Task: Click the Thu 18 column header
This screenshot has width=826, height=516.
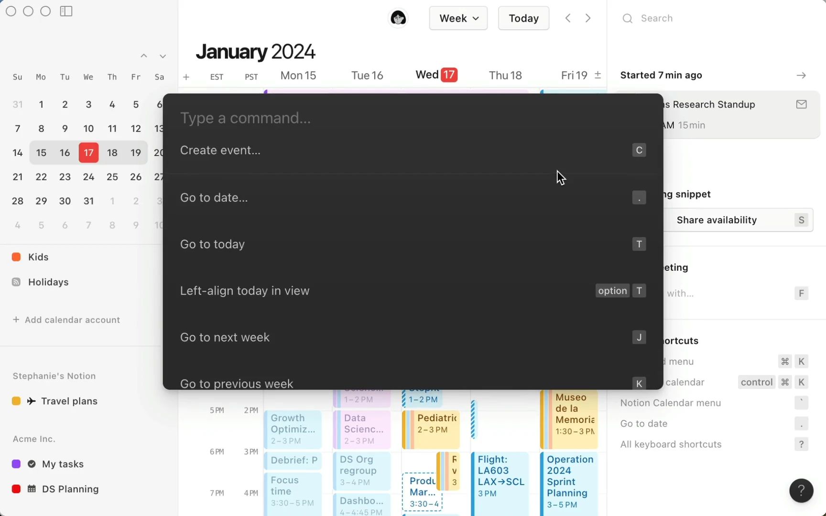Action: pyautogui.click(x=505, y=75)
